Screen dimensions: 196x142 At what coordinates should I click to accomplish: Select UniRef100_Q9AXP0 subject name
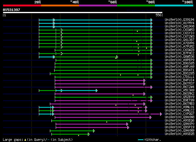(179, 124)
